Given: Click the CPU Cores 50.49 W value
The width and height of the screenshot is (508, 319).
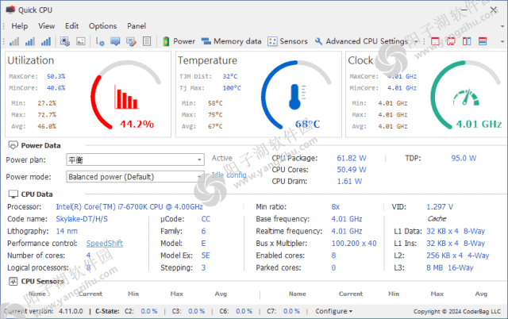Looking at the screenshot, I should click(x=352, y=169).
